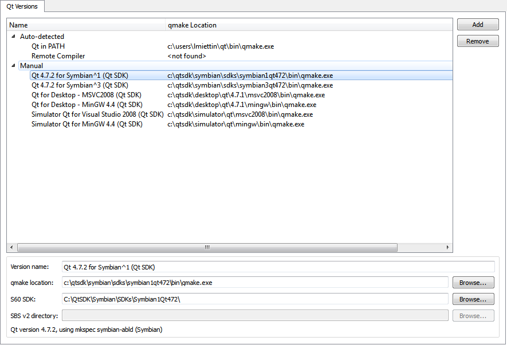
Task: Click the Auto-detected group label
Action: pyautogui.click(x=42, y=37)
